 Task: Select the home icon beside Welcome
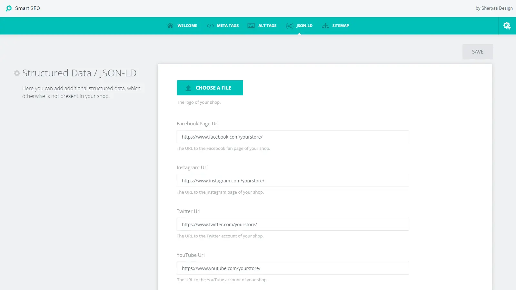170,25
